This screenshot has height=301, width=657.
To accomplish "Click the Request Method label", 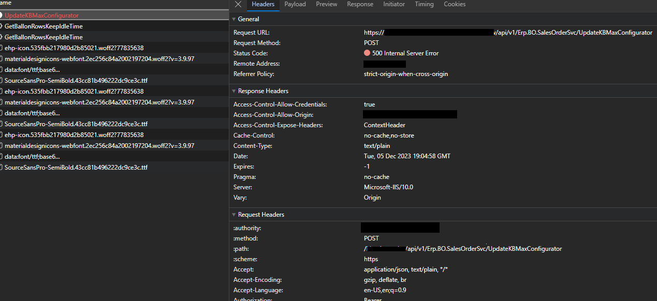I will [x=257, y=43].
